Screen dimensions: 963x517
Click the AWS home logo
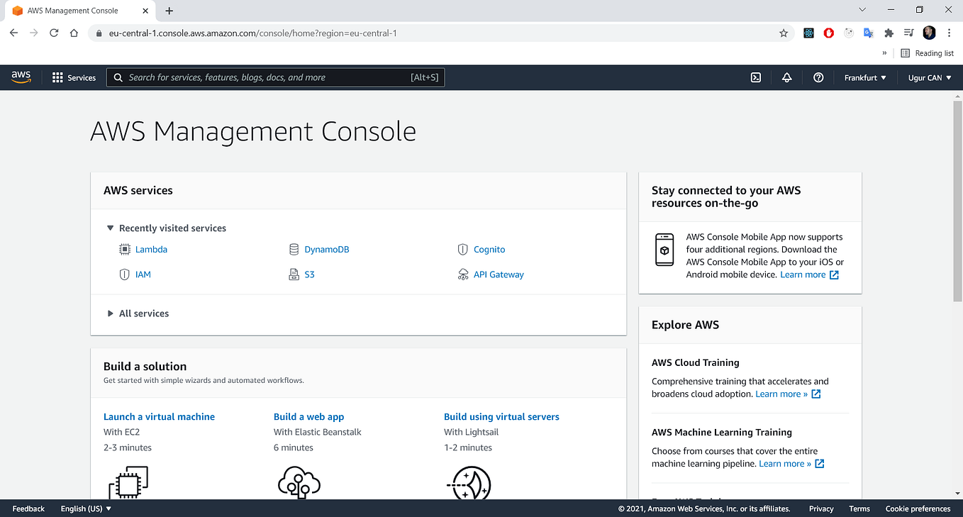click(x=21, y=77)
